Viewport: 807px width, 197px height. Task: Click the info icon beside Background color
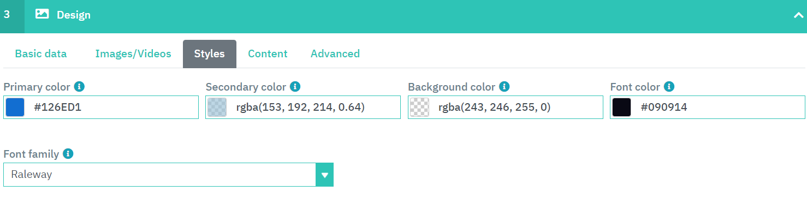click(505, 87)
